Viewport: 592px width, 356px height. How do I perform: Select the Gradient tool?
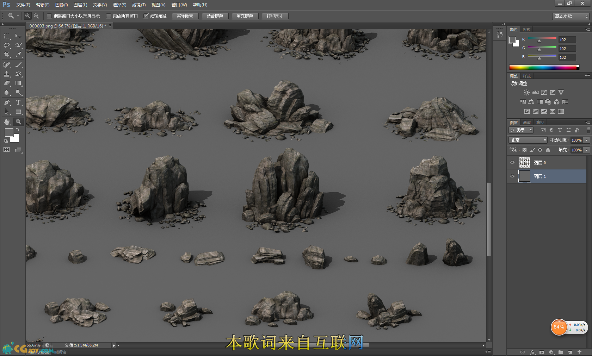click(18, 83)
